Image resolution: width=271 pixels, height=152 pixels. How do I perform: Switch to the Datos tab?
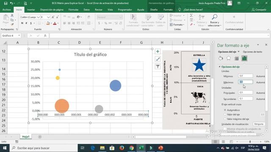coord(86,10)
